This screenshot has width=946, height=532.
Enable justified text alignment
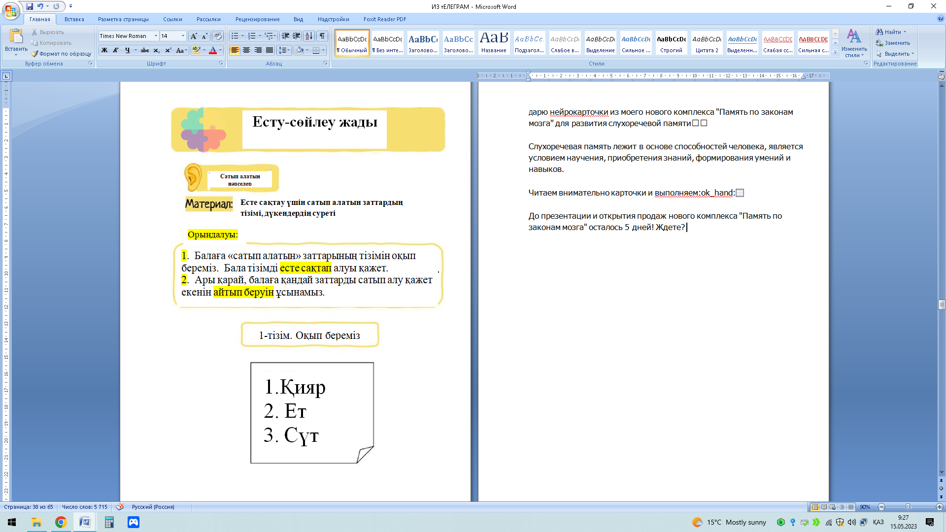pyautogui.click(x=270, y=50)
